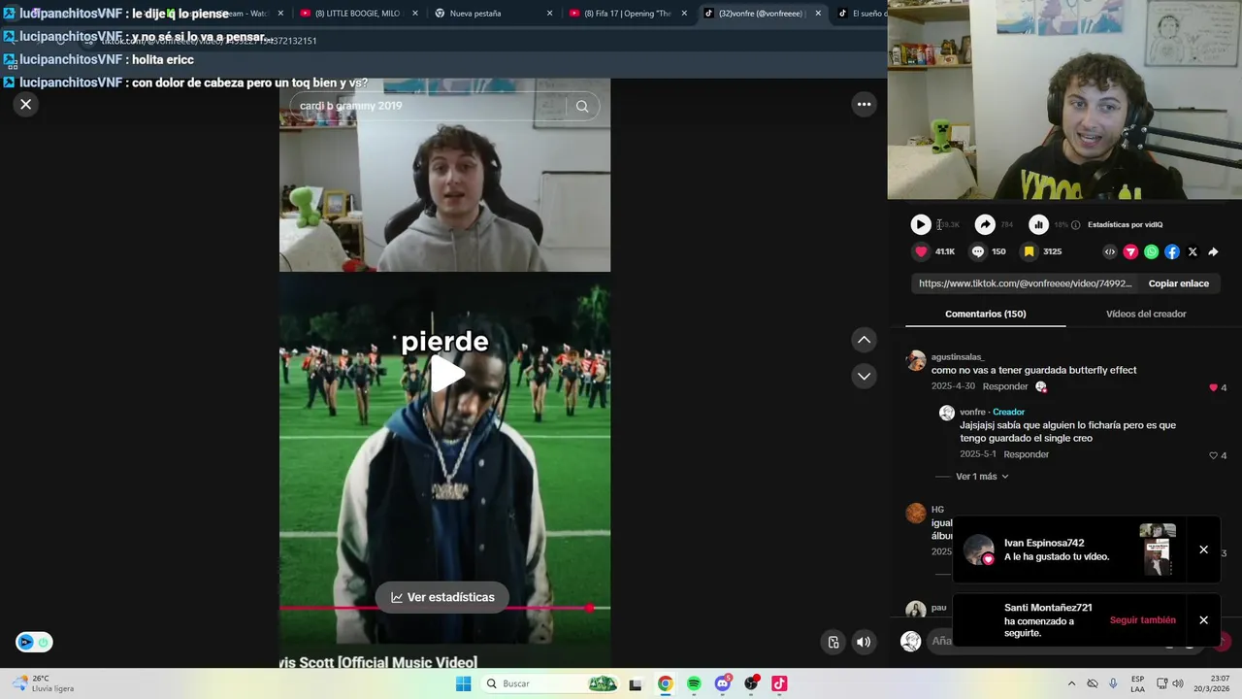This screenshot has width=1242, height=699.
Task: Dismiss Santi Montañez721 follow notification
Action: coord(1203,620)
